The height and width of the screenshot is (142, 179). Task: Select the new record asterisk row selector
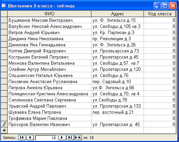tap(4, 130)
